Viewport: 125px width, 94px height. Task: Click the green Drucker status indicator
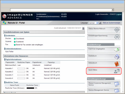tap(15, 39)
